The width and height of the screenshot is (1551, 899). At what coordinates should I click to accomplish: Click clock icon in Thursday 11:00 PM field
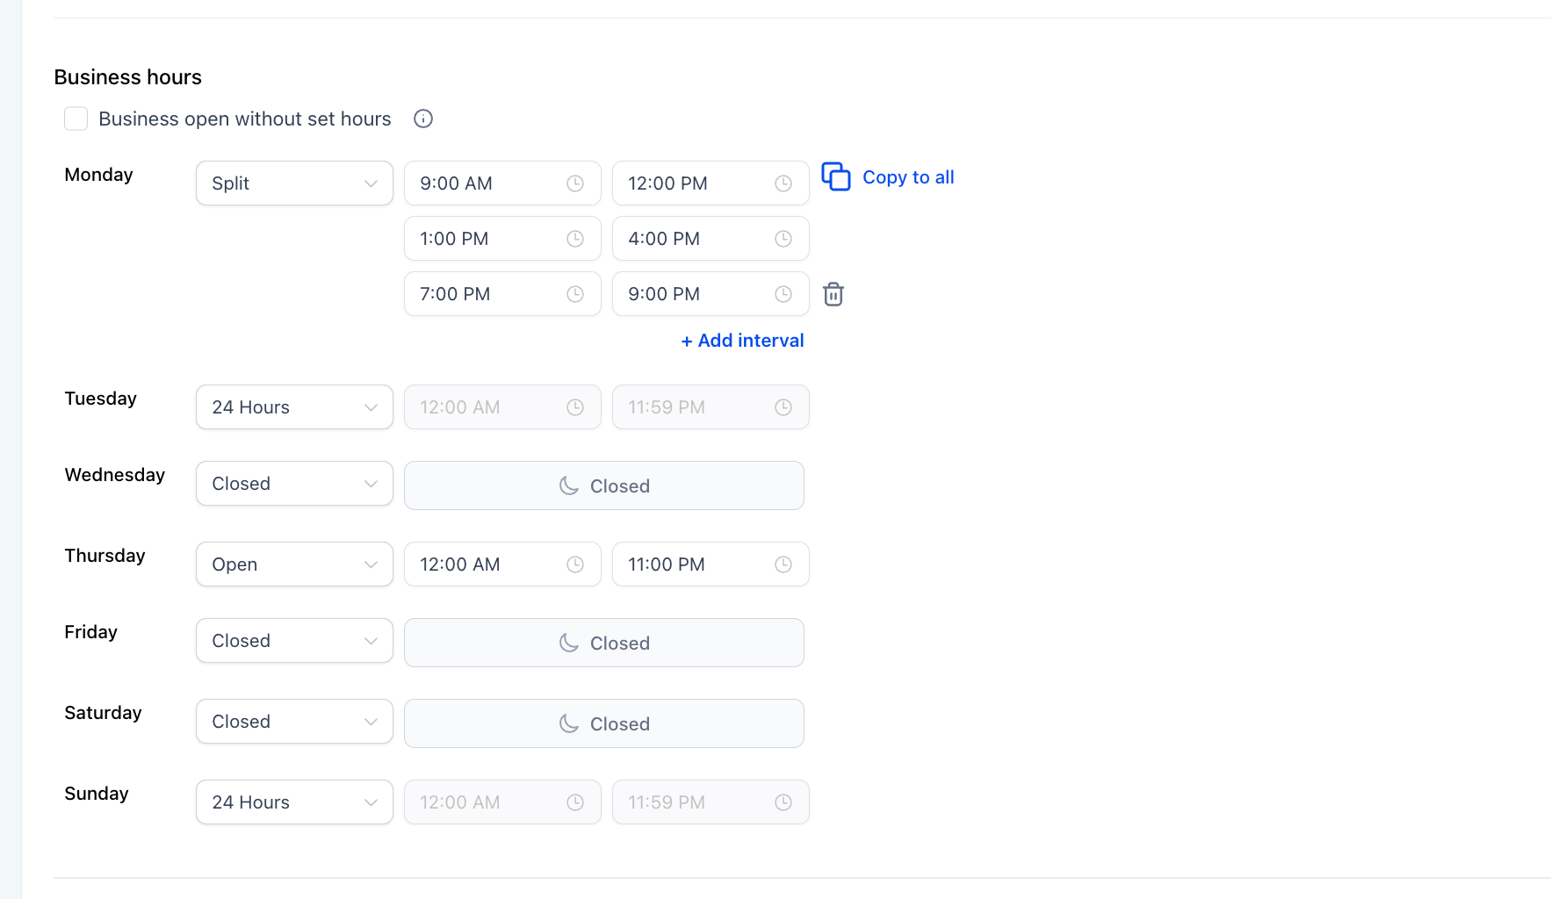pos(783,565)
